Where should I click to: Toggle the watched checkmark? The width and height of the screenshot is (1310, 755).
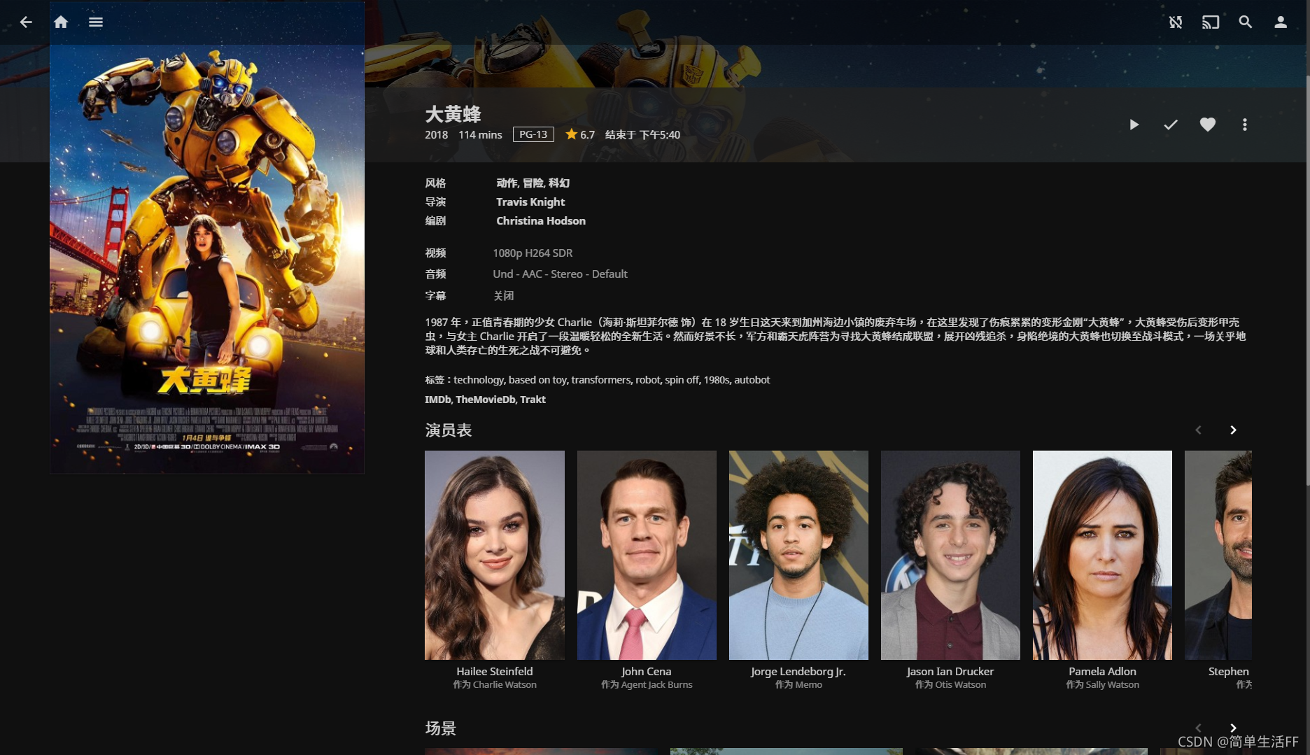(x=1171, y=125)
